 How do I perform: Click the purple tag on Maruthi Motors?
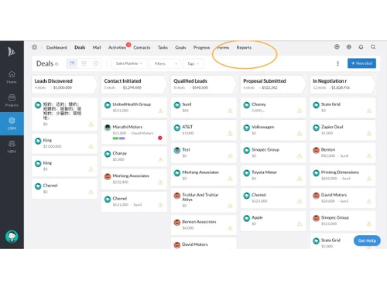[x=122, y=138]
